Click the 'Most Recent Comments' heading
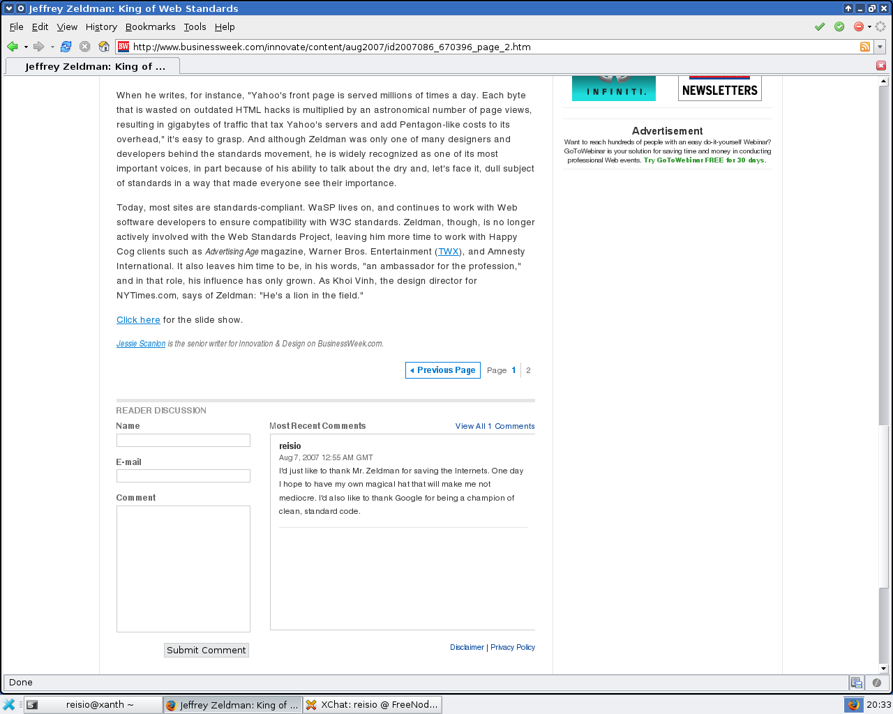This screenshot has height=714, width=893. pos(317,426)
